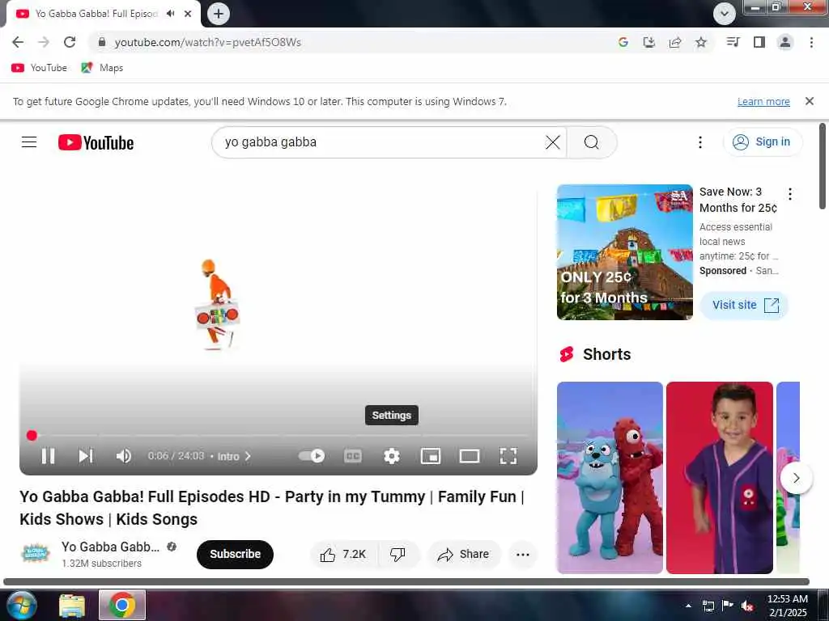Open Yo Gabba Gabb... channel name link
The height and width of the screenshot is (621, 829).
[110, 547]
